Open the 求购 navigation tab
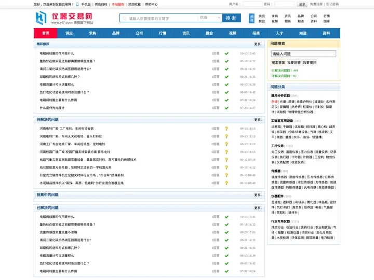 click(x=92, y=33)
